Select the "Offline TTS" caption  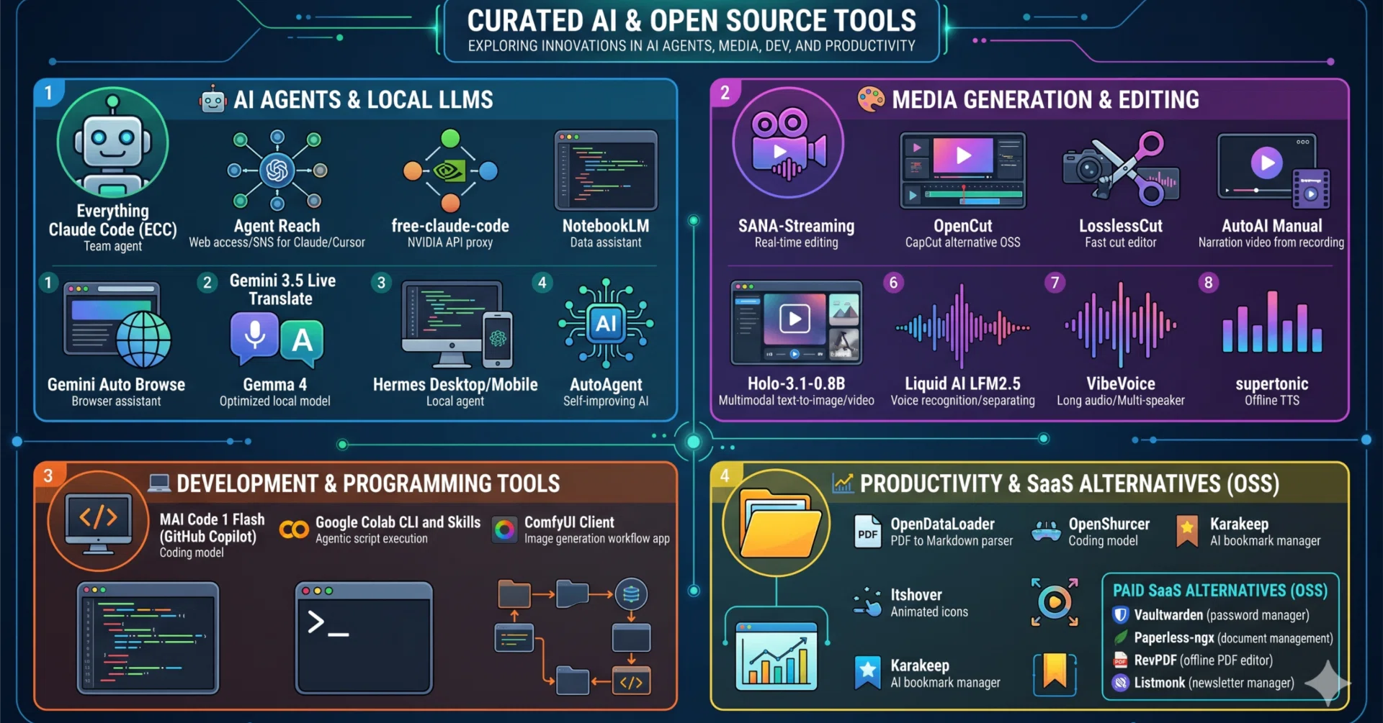tap(1272, 401)
